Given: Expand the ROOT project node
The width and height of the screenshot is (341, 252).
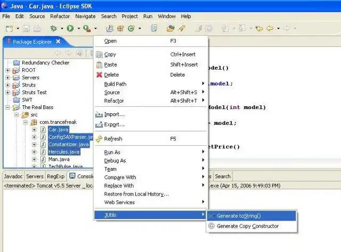Looking at the screenshot, I should pos(7,70).
